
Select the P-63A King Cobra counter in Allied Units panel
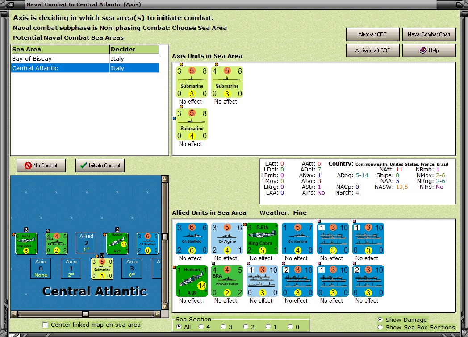tap(262, 239)
